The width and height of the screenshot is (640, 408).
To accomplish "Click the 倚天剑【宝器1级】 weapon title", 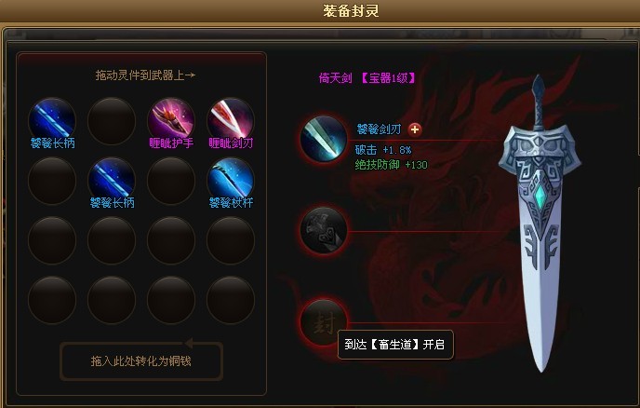I will click(x=367, y=77).
